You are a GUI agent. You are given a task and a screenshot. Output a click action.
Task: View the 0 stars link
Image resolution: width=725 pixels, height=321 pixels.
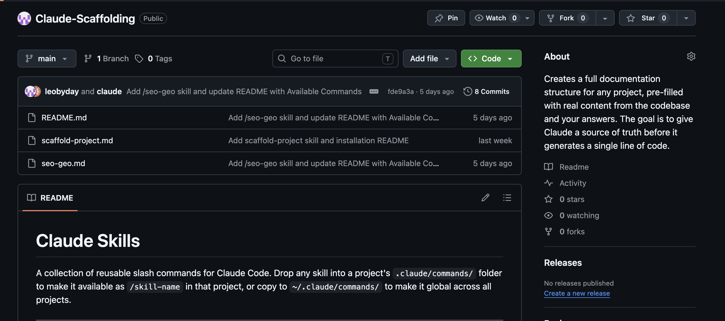(572, 199)
